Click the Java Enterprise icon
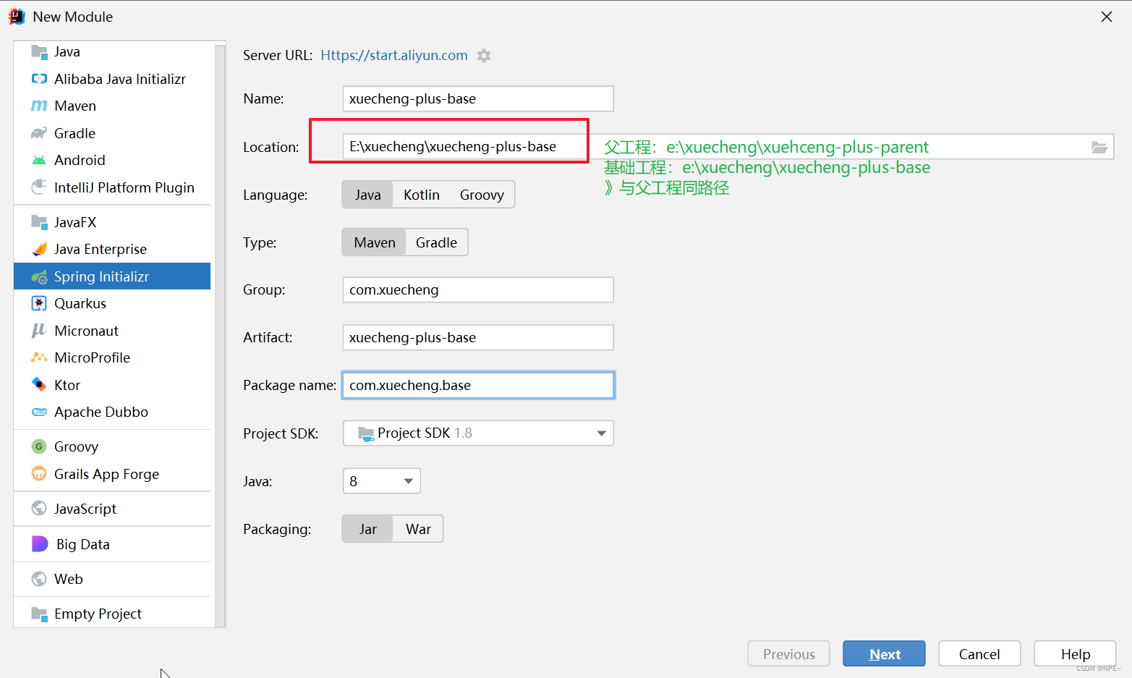 39,249
